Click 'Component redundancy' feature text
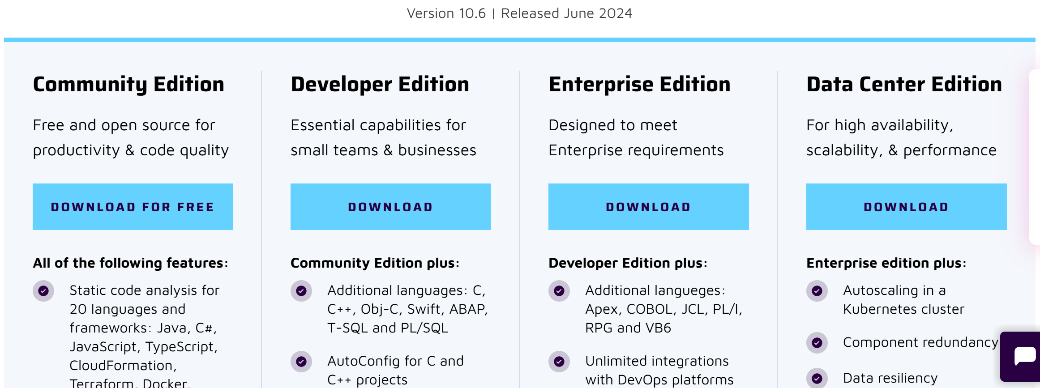Screen dimensions: 1040x388 pos(920,342)
